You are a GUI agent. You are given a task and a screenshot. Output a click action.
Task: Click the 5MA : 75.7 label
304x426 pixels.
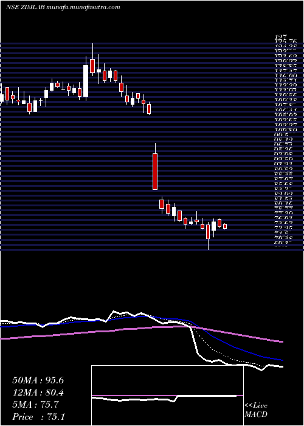coord(35,405)
